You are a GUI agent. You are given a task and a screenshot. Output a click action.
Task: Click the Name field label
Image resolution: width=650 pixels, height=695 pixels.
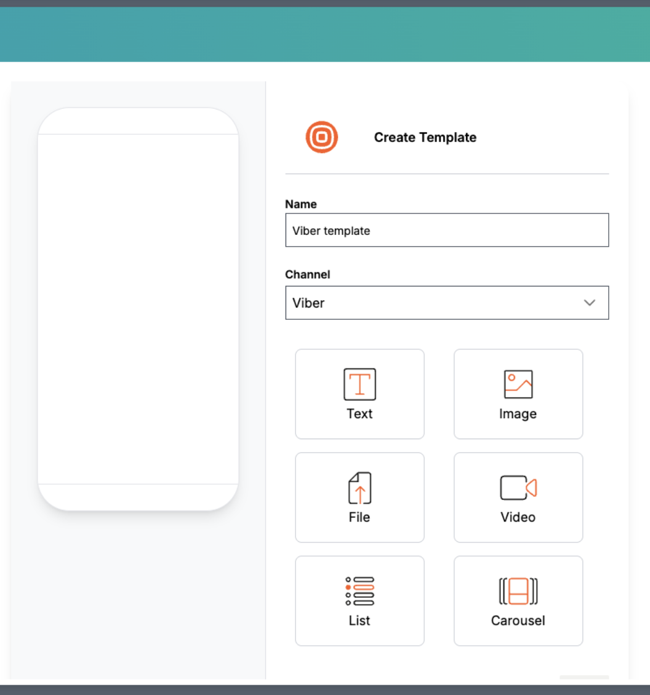(301, 204)
